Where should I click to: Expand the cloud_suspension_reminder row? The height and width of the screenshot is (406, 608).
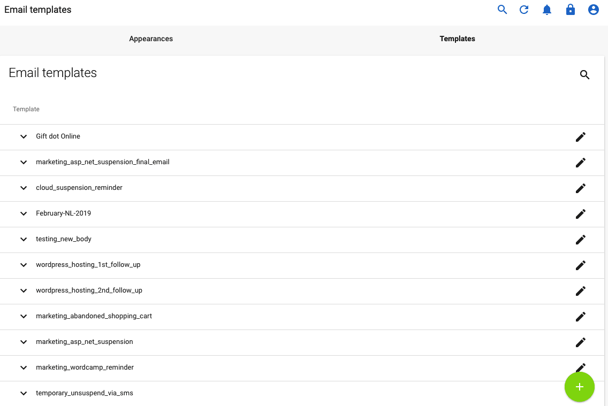point(24,188)
